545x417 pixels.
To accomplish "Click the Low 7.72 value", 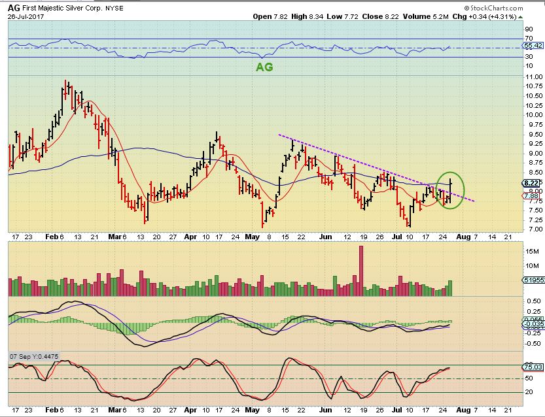I will (x=342, y=16).
